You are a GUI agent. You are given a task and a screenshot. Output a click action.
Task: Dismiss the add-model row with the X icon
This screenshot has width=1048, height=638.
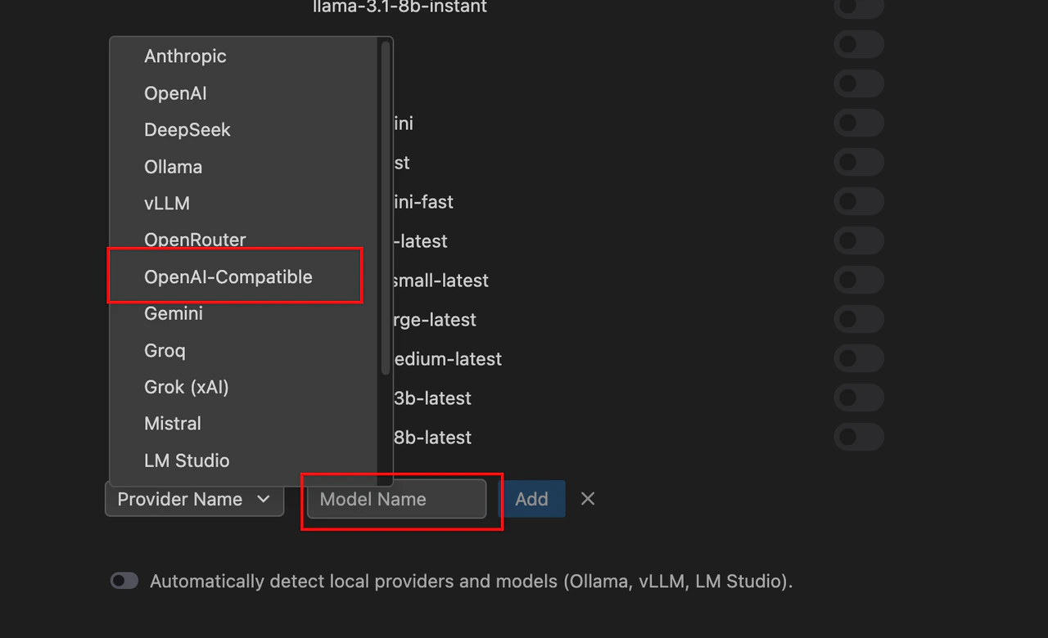588,499
